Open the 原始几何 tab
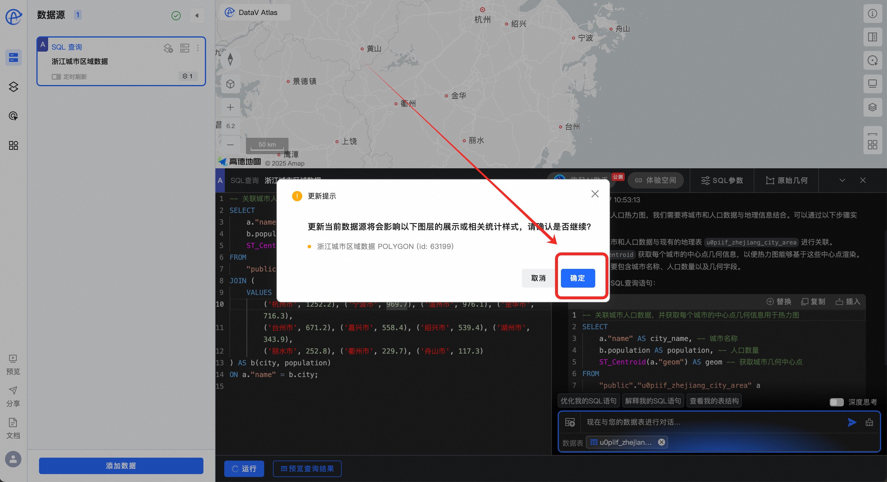Screen dimensions: 887x482 (x=786, y=180)
